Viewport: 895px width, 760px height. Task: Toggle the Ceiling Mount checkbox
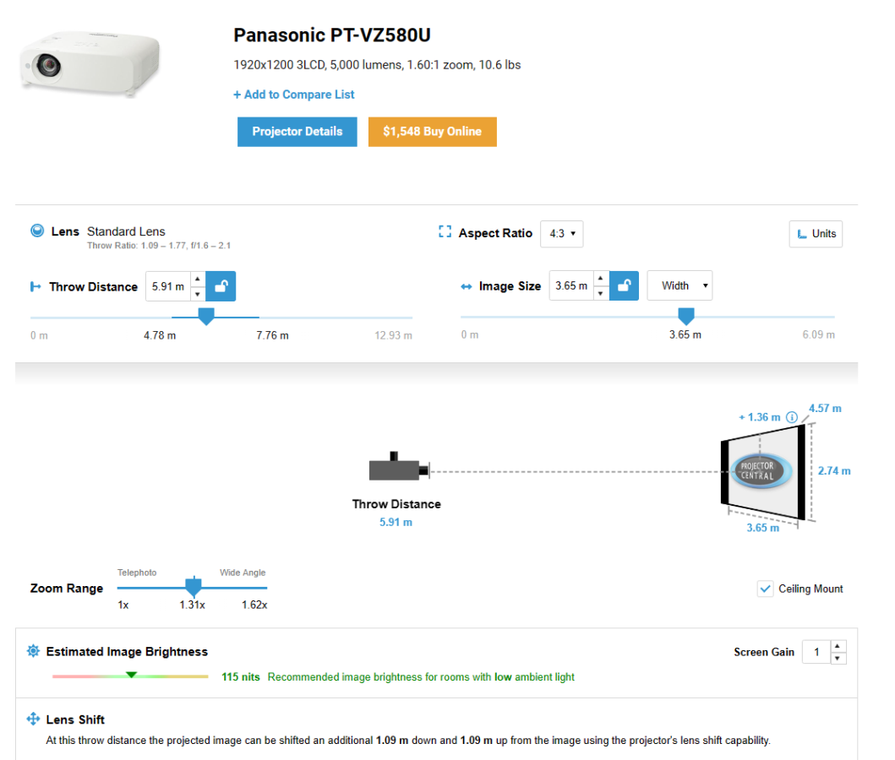[x=765, y=589]
